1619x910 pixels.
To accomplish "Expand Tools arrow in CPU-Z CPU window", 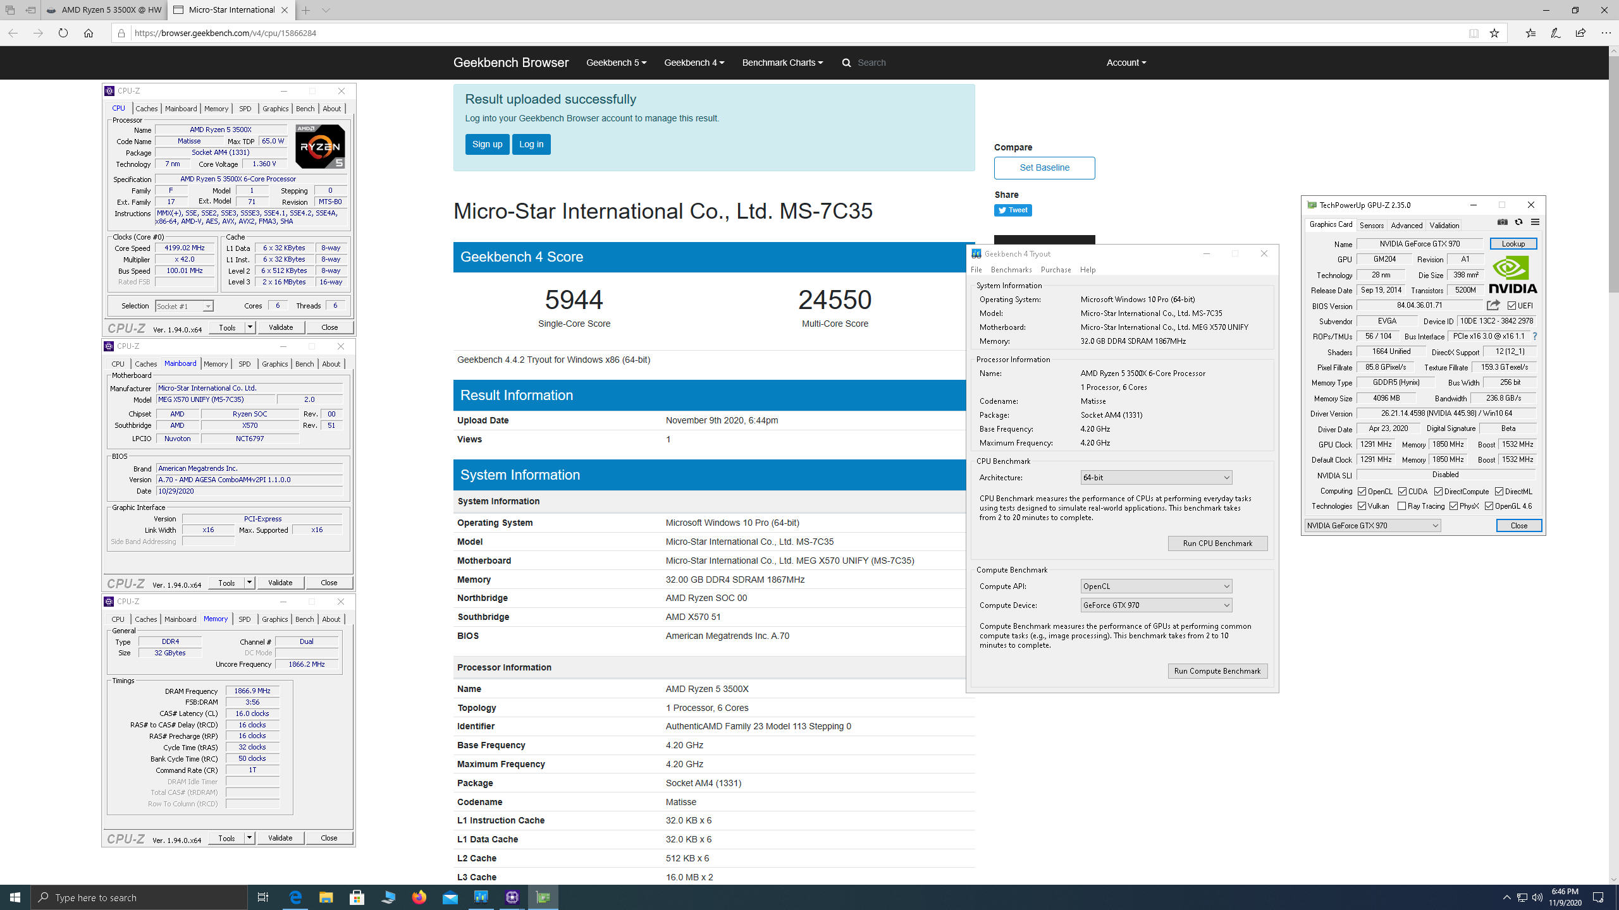I will [250, 327].
